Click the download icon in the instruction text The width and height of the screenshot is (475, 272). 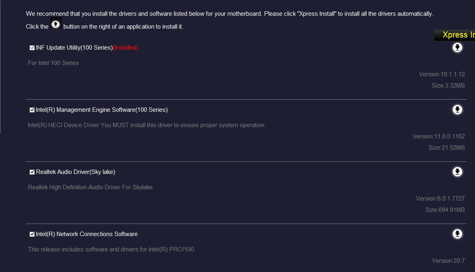(55, 24)
